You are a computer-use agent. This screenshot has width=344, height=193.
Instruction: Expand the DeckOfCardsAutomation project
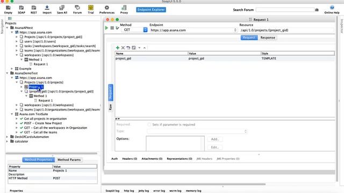click(x=7, y=137)
